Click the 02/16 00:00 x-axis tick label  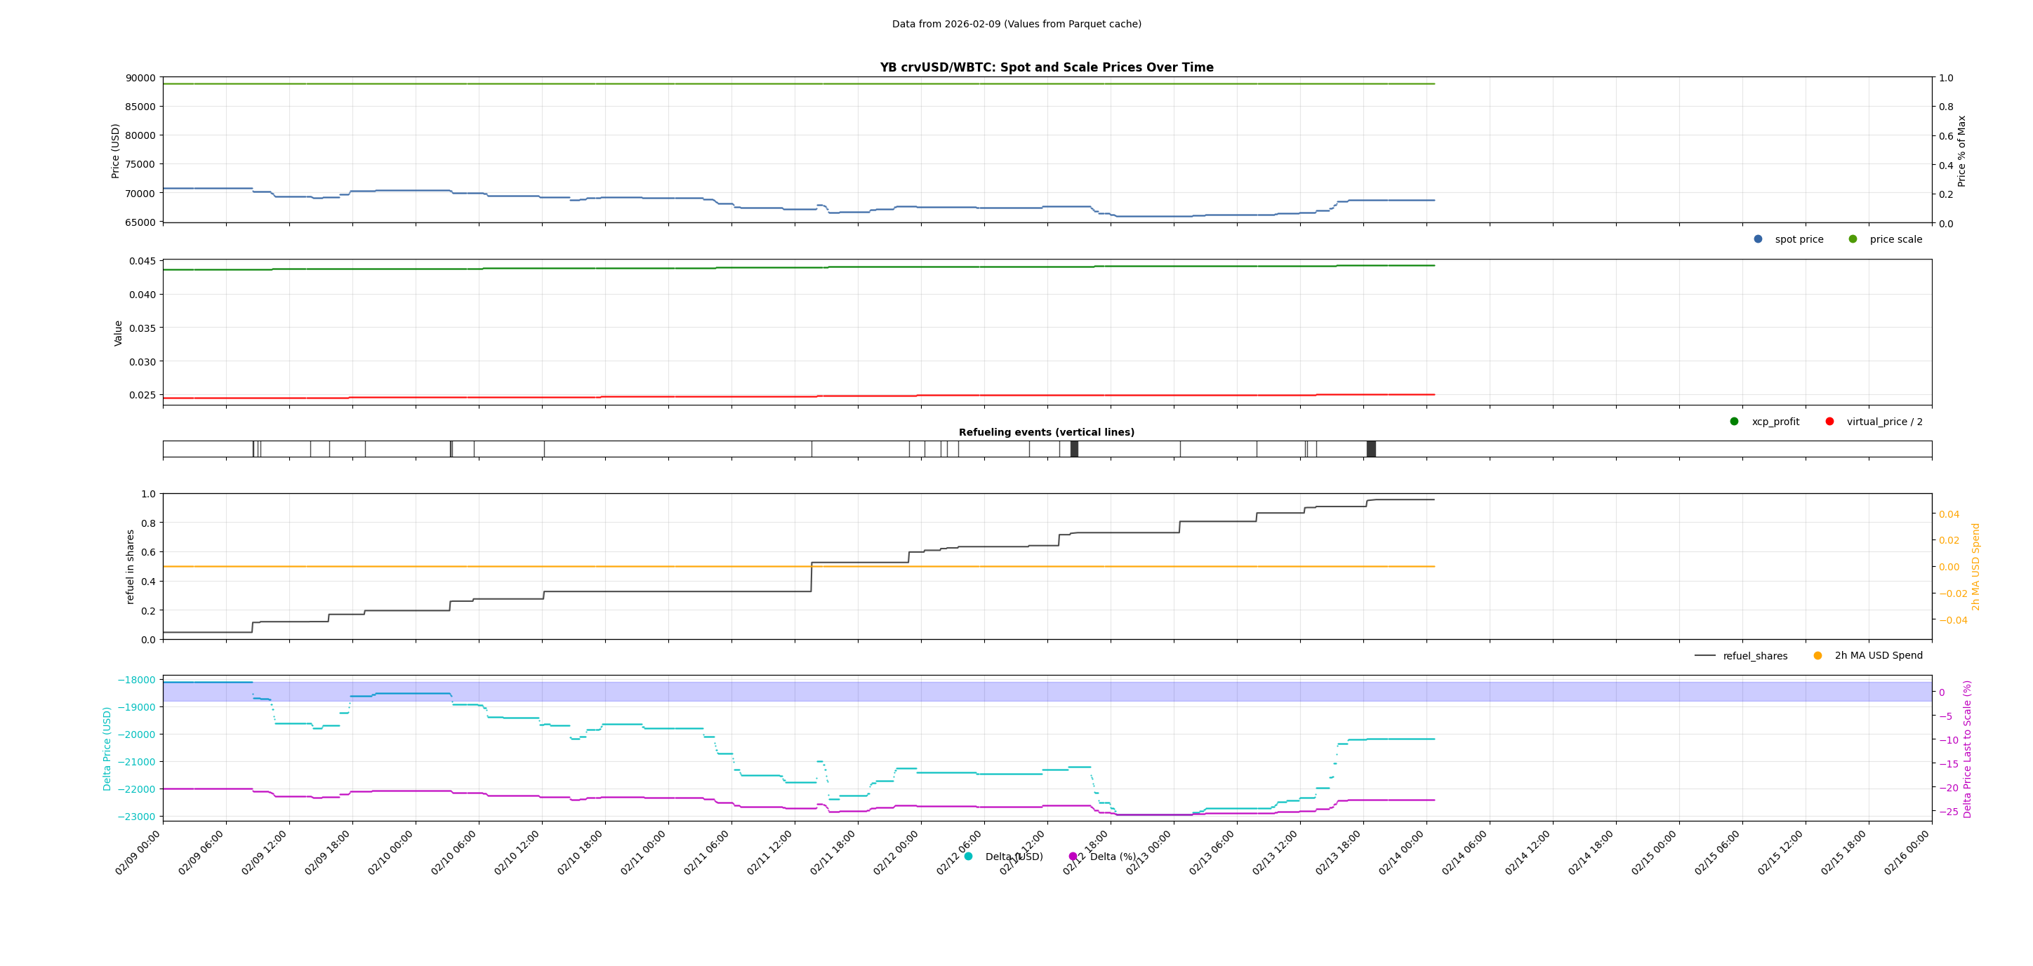click(1907, 853)
